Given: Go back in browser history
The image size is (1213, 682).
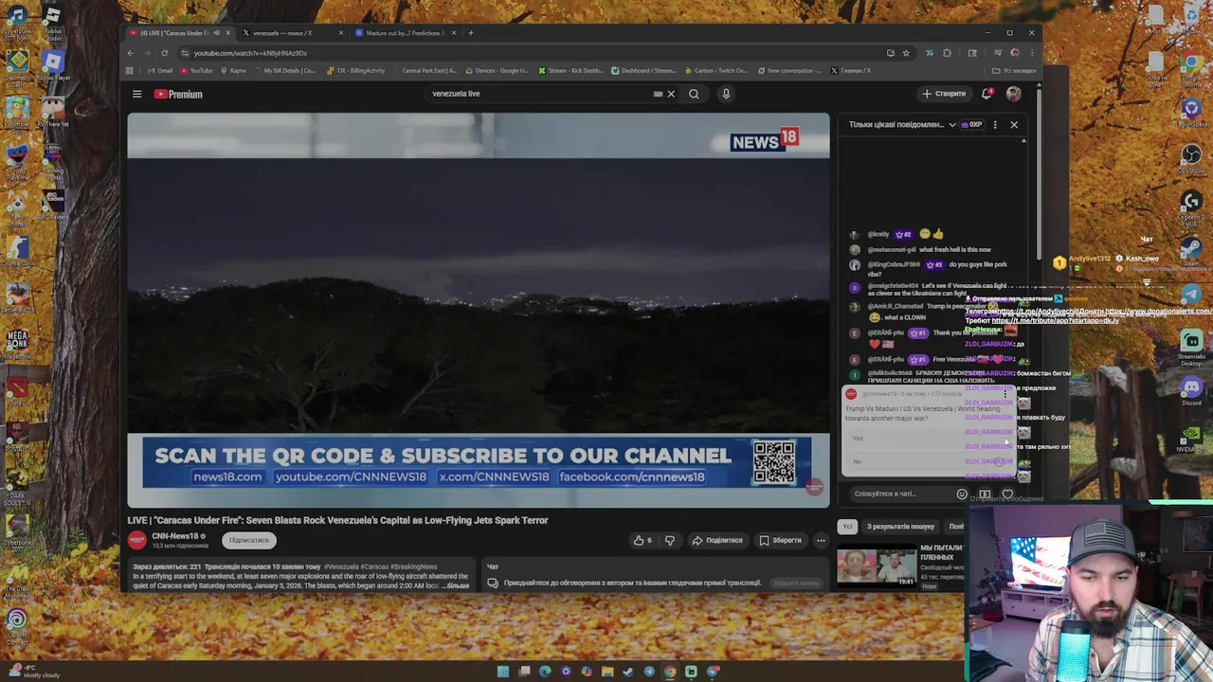Looking at the screenshot, I should (131, 53).
